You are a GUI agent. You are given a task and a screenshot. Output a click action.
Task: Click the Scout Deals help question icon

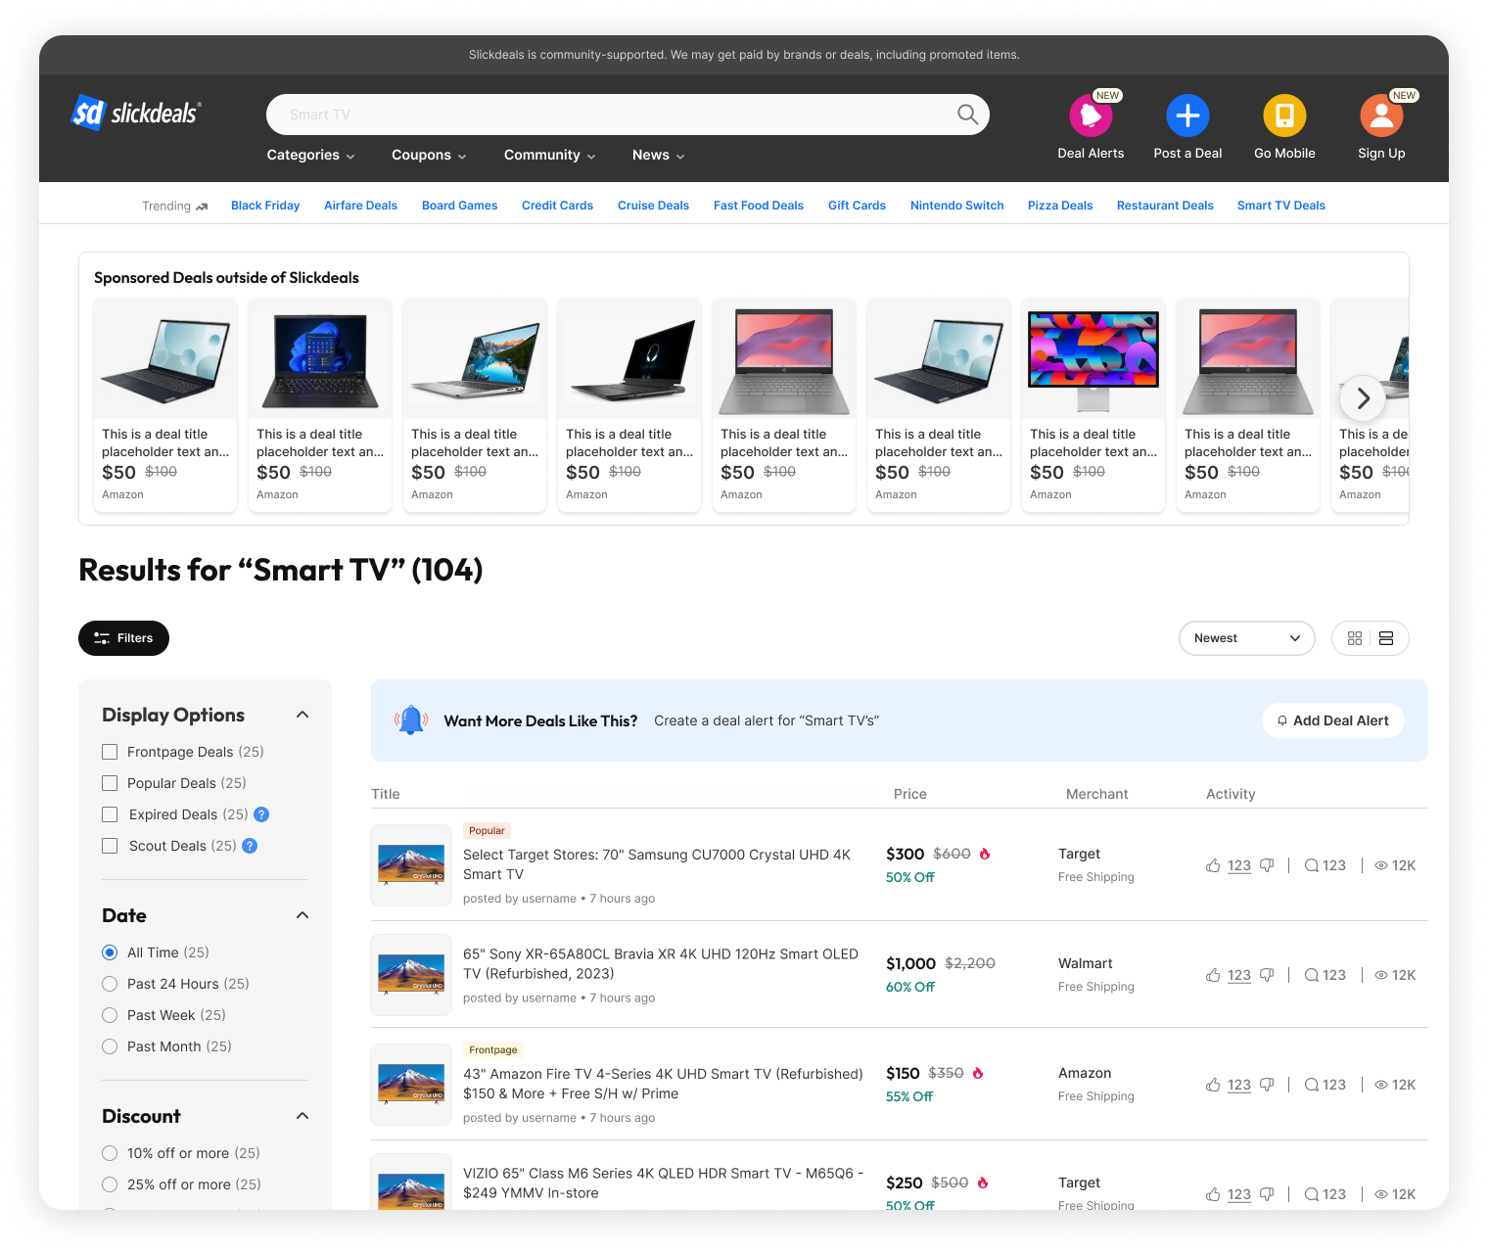pyautogui.click(x=250, y=846)
